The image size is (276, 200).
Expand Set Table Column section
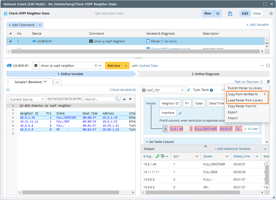click(161, 142)
